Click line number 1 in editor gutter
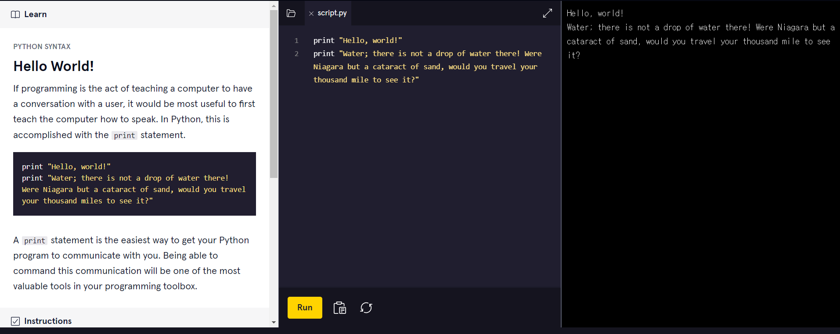Viewport: 840px width, 334px height. point(296,41)
